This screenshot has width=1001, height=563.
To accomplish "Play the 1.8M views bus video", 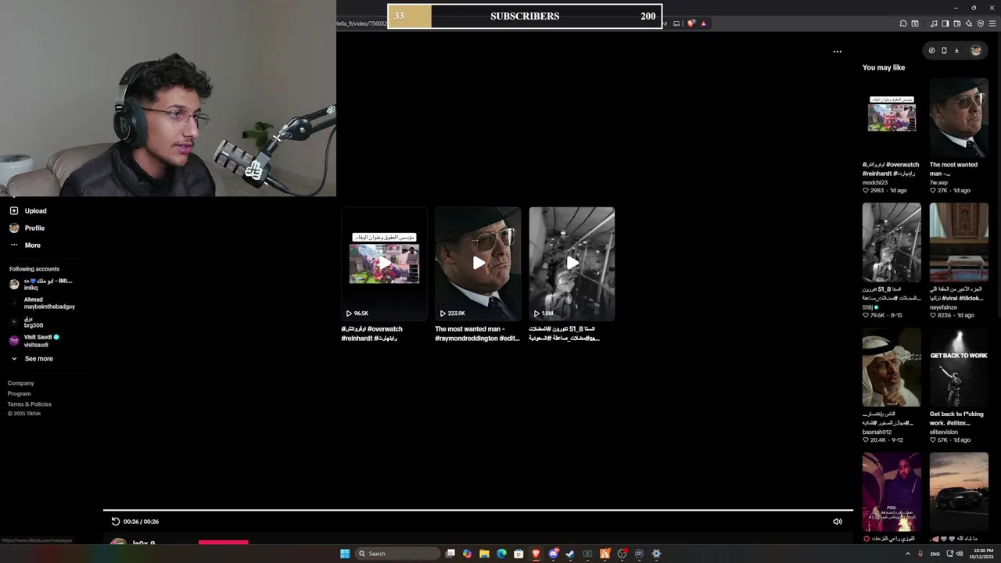I will coord(572,264).
